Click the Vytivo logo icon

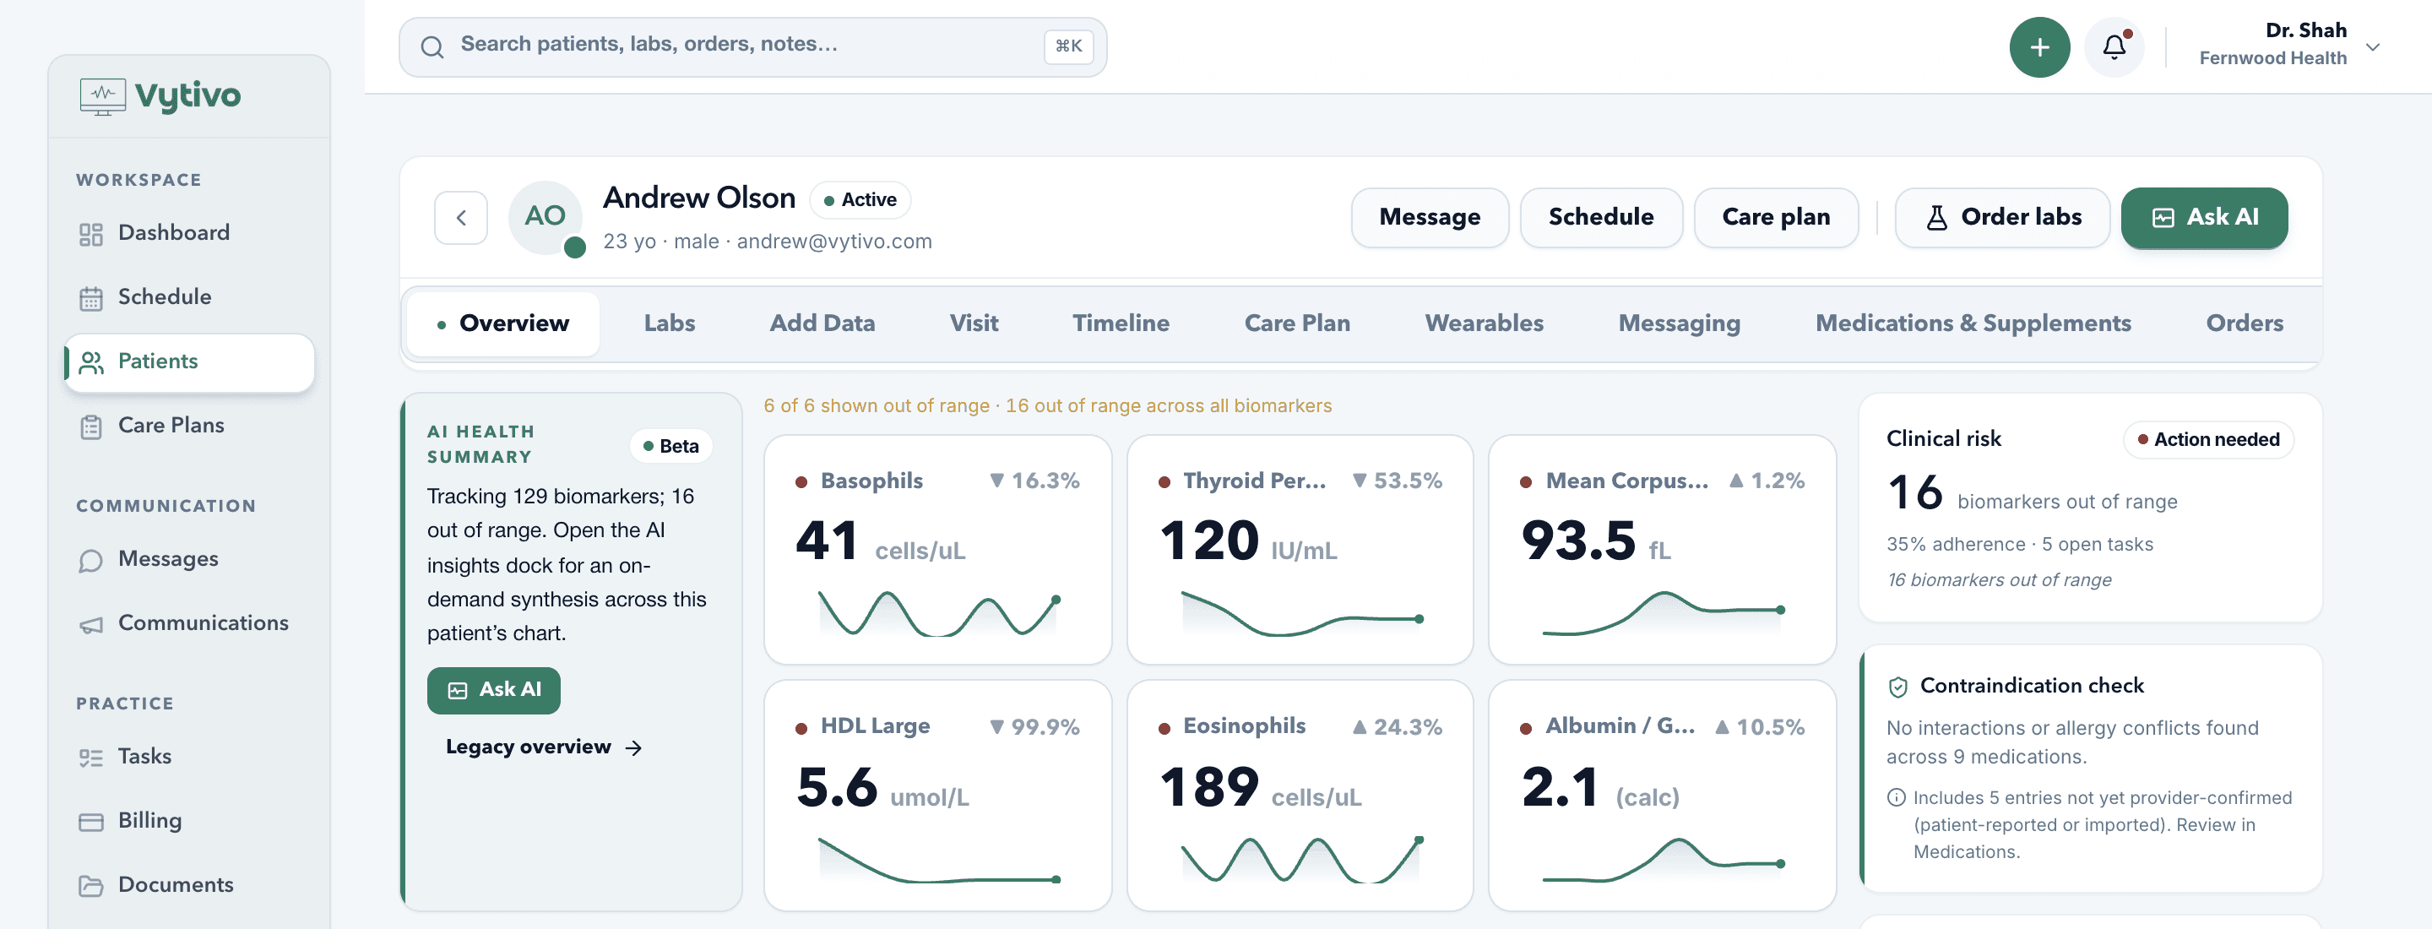click(102, 96)
